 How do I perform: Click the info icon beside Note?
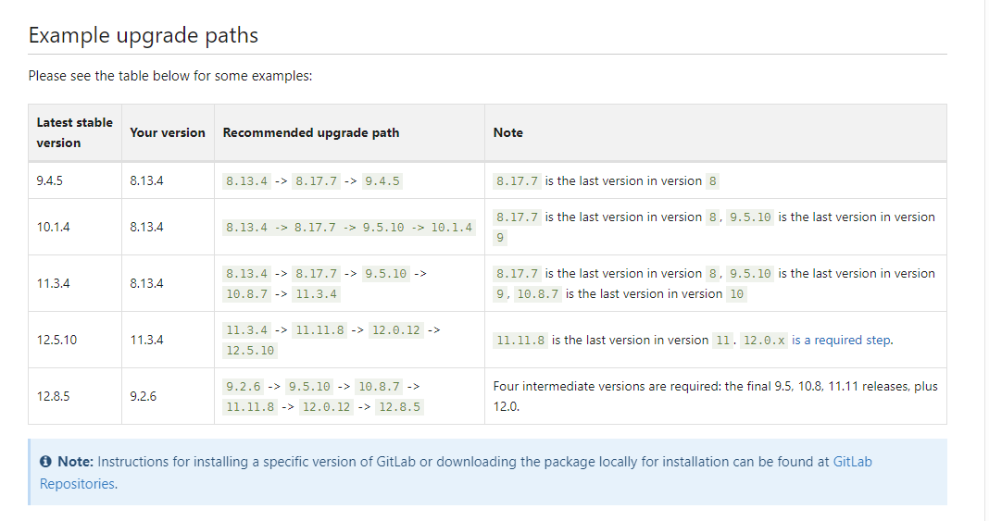[x=45, y=462]
